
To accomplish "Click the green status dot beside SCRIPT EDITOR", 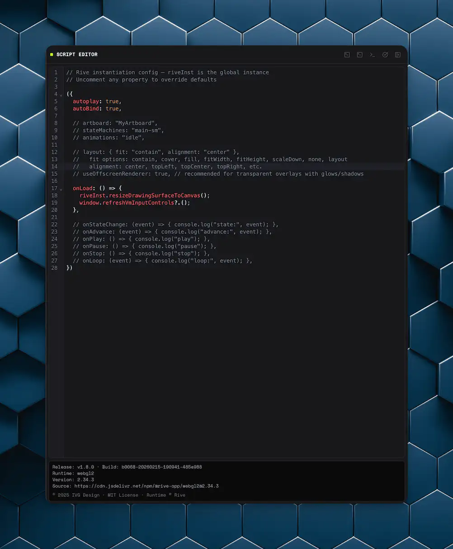I will [51, 54].
